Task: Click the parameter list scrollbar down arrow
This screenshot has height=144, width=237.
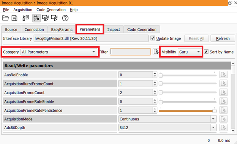Action: point(233,131)
